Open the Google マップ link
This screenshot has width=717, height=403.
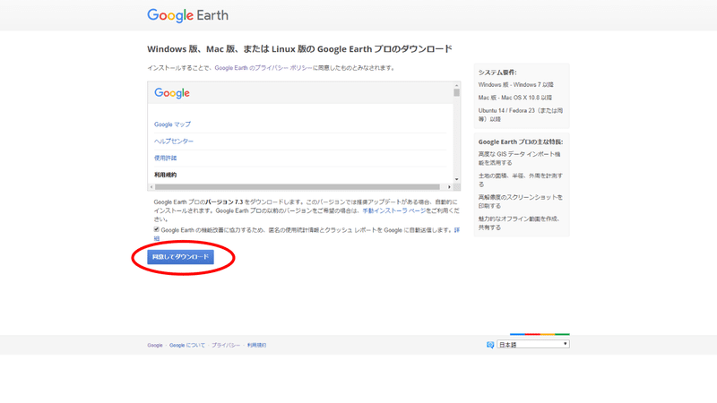pos(172,124)
